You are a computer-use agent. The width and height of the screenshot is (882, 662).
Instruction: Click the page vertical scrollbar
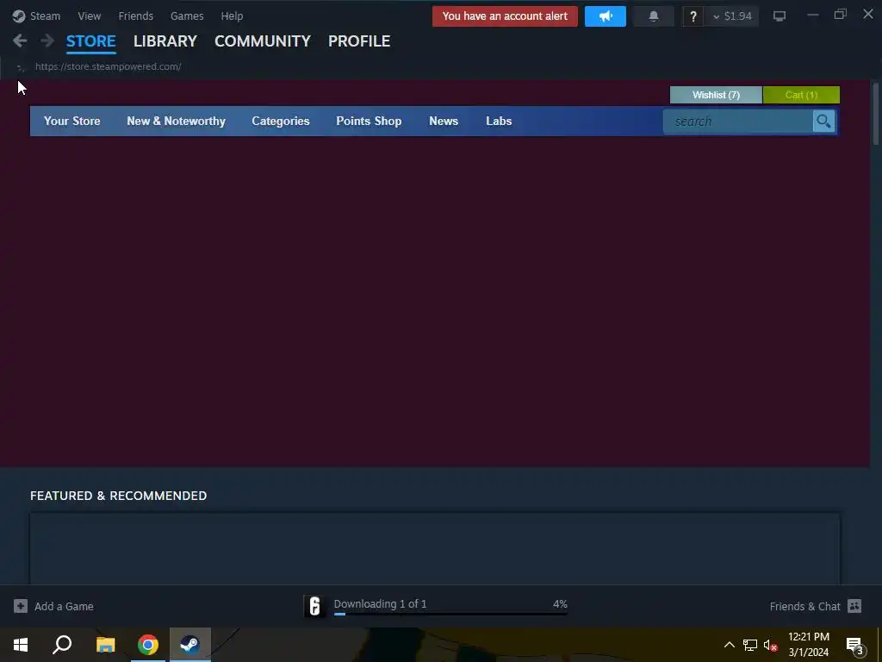tap(875, 113)
